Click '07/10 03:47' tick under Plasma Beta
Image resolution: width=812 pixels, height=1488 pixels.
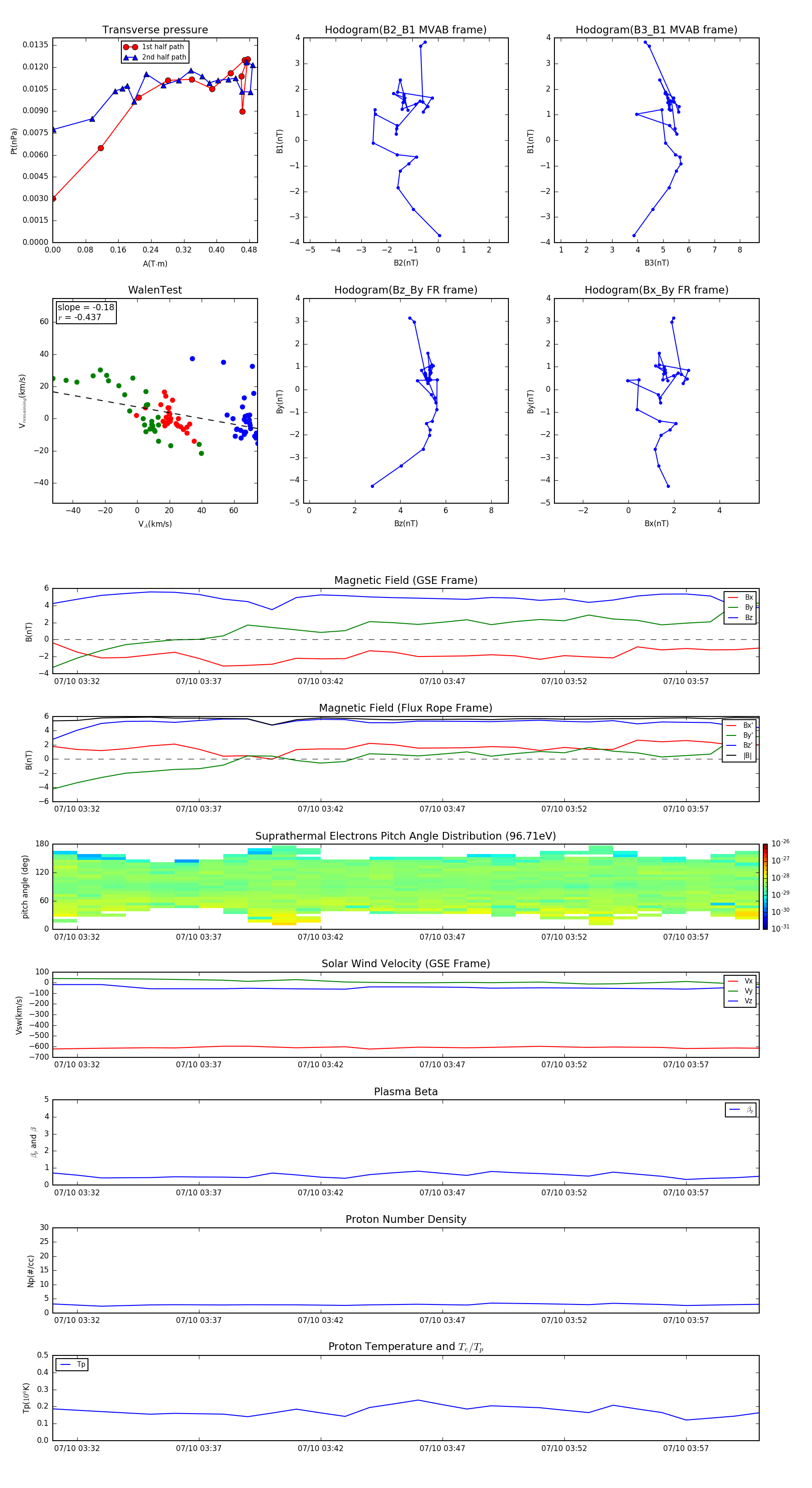(x=442, y=1193)
